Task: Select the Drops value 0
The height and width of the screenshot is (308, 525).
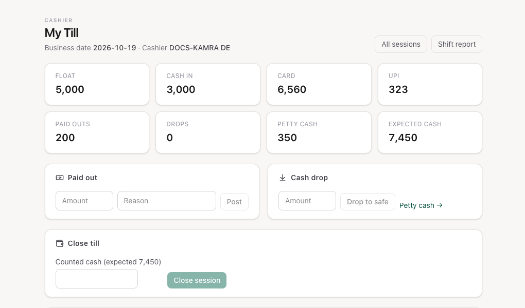Action: 170,138
